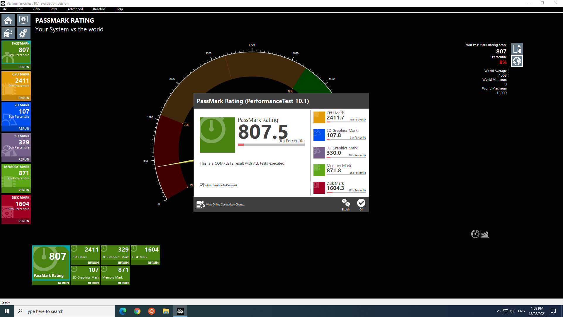Screen dimensions: 563x317
Task: Rerun bottom Memory Mark tile test
Action: pos(123,283)
